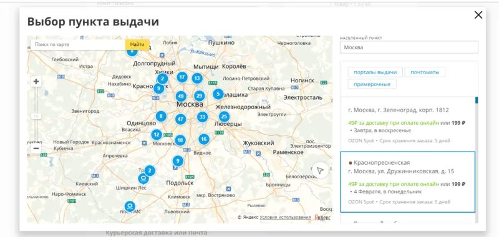The height and width of the screenshot is (237, 499).
Task: Click the cluster marker numbered 18
Action: coord(180,140)
